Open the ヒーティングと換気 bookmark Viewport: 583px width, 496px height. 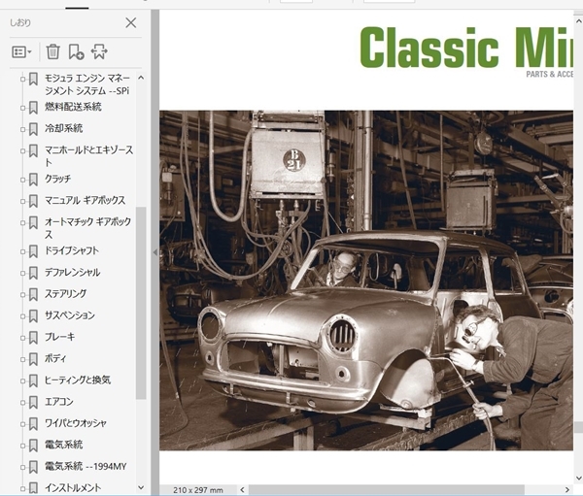78,380
